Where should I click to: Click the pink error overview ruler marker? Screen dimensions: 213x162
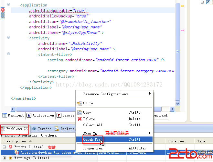tap(182, 31)
